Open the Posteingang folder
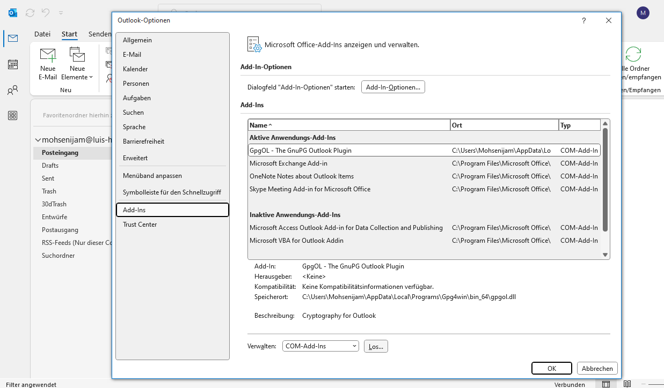664x388 pixels. [x=72, y=153]
